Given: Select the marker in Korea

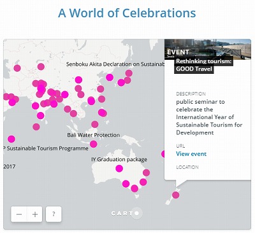Looking at the screenshot, I should [x=110, y=78].
